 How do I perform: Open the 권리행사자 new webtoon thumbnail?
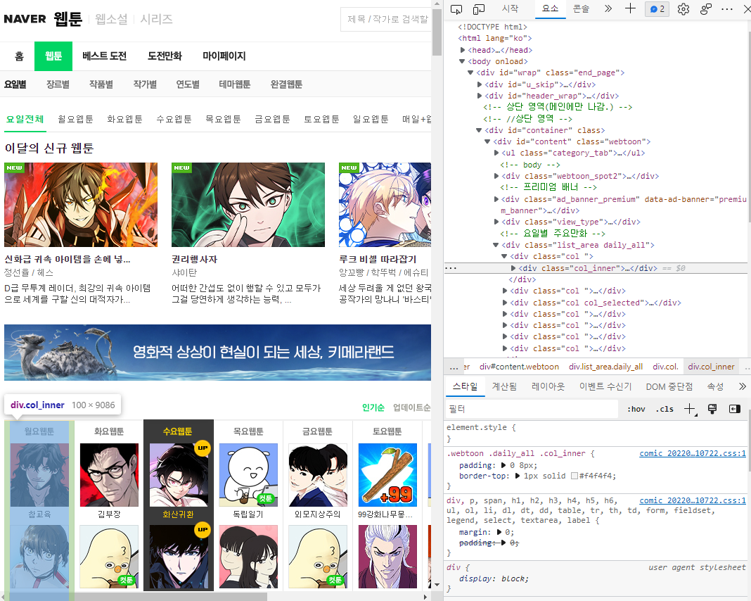[248, 205]
